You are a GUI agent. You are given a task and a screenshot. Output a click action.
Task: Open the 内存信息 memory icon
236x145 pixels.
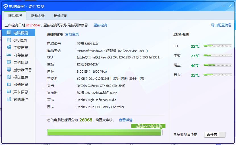[x=9, y=55]
